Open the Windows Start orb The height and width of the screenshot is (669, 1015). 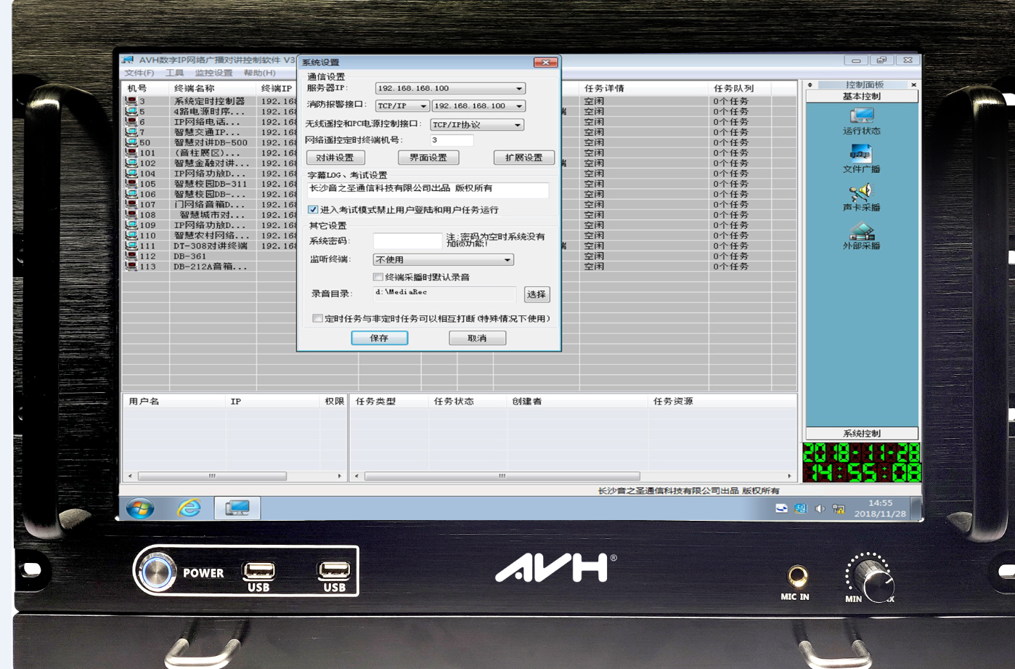tap(140, 508)
